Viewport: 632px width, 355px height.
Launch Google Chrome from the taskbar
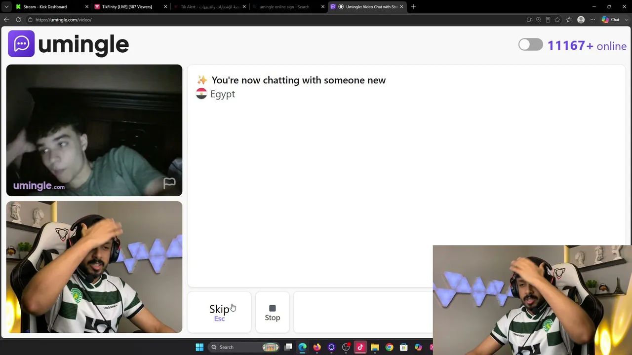[389, 347]
